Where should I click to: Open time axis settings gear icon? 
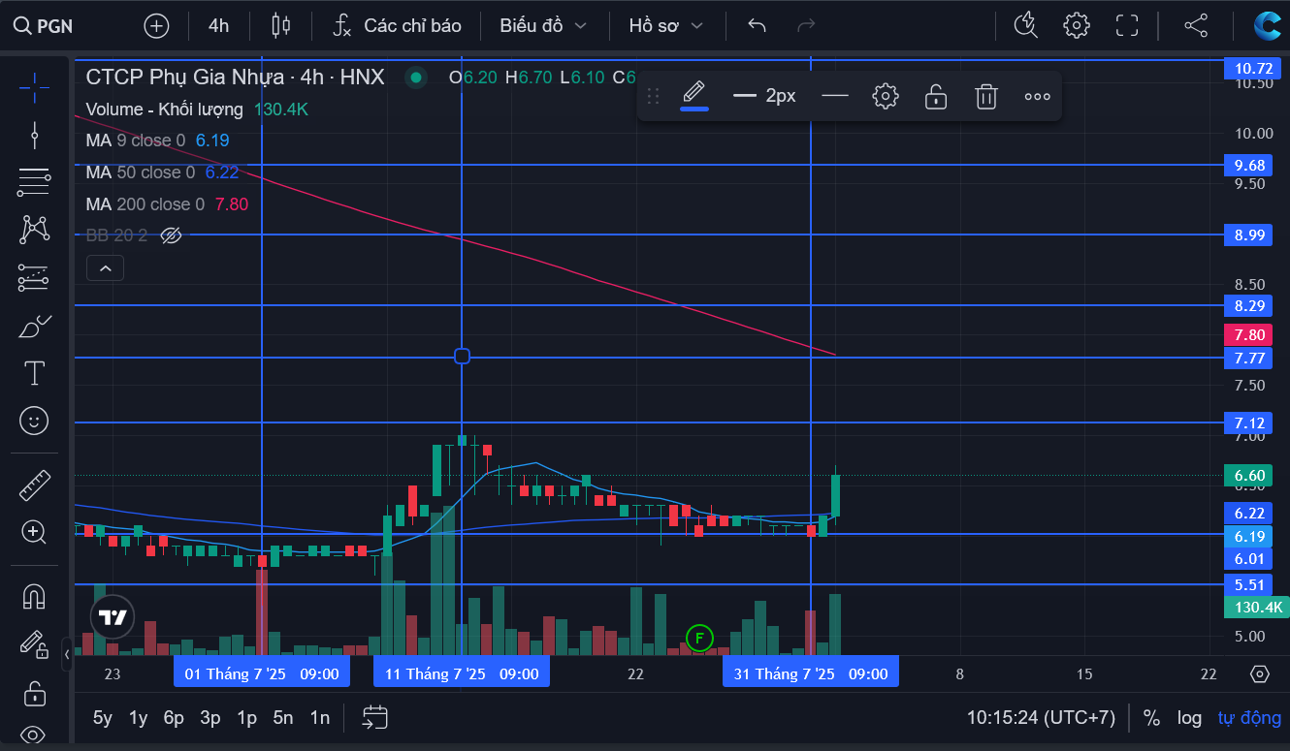click(1260, 673)
